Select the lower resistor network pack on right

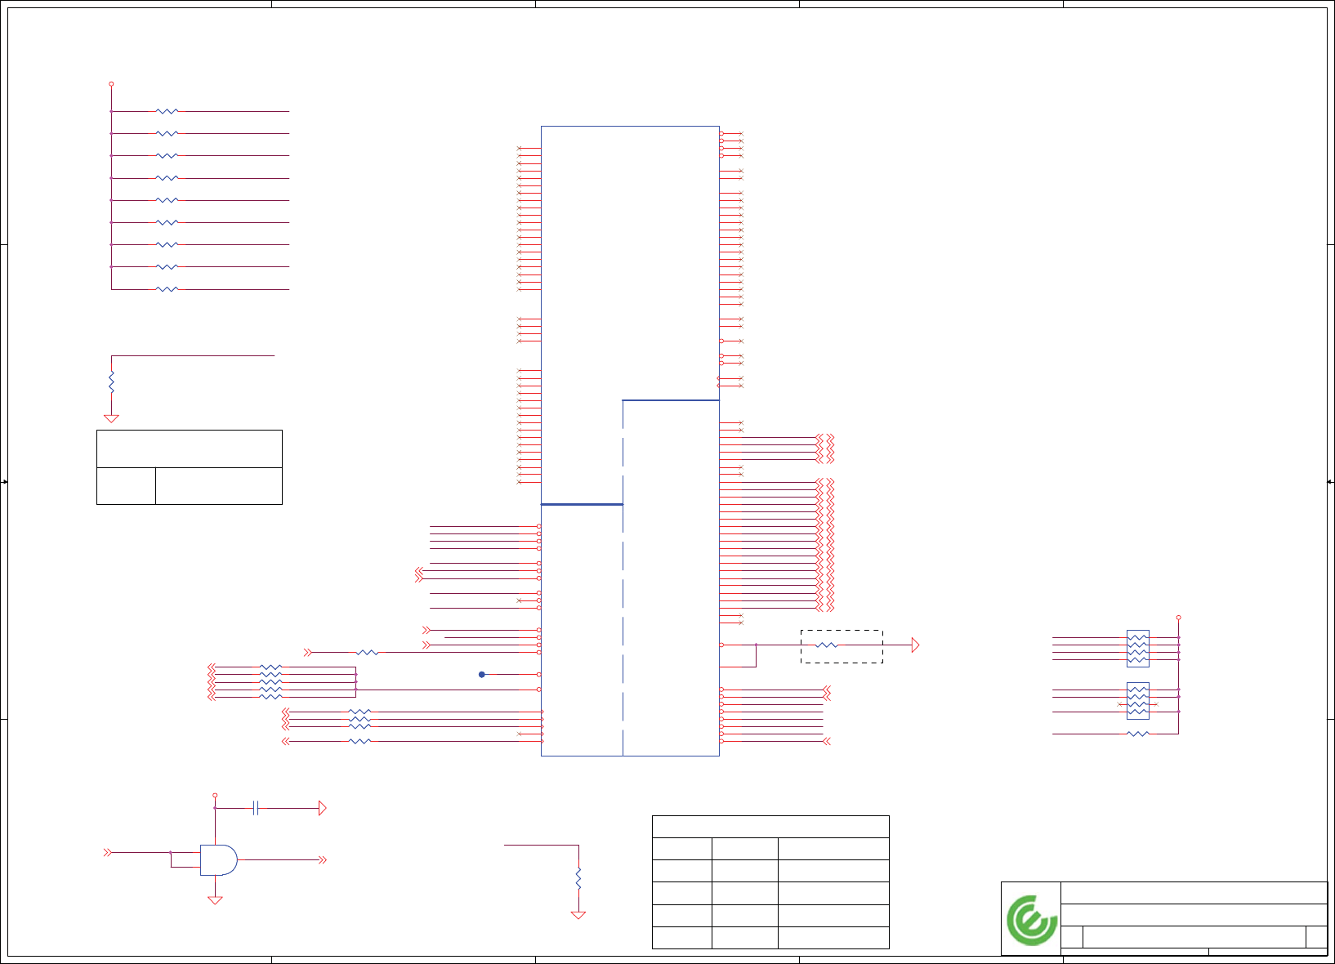click(x=1138, y=701)
